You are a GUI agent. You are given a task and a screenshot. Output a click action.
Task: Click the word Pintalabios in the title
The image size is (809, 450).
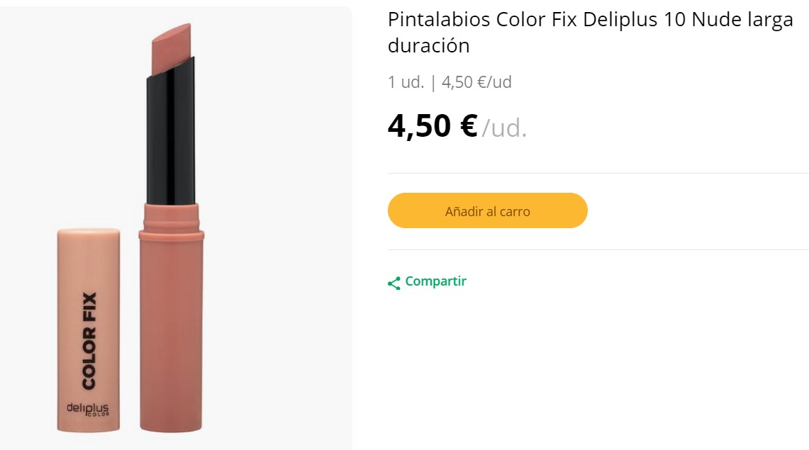tap(439, 20)
